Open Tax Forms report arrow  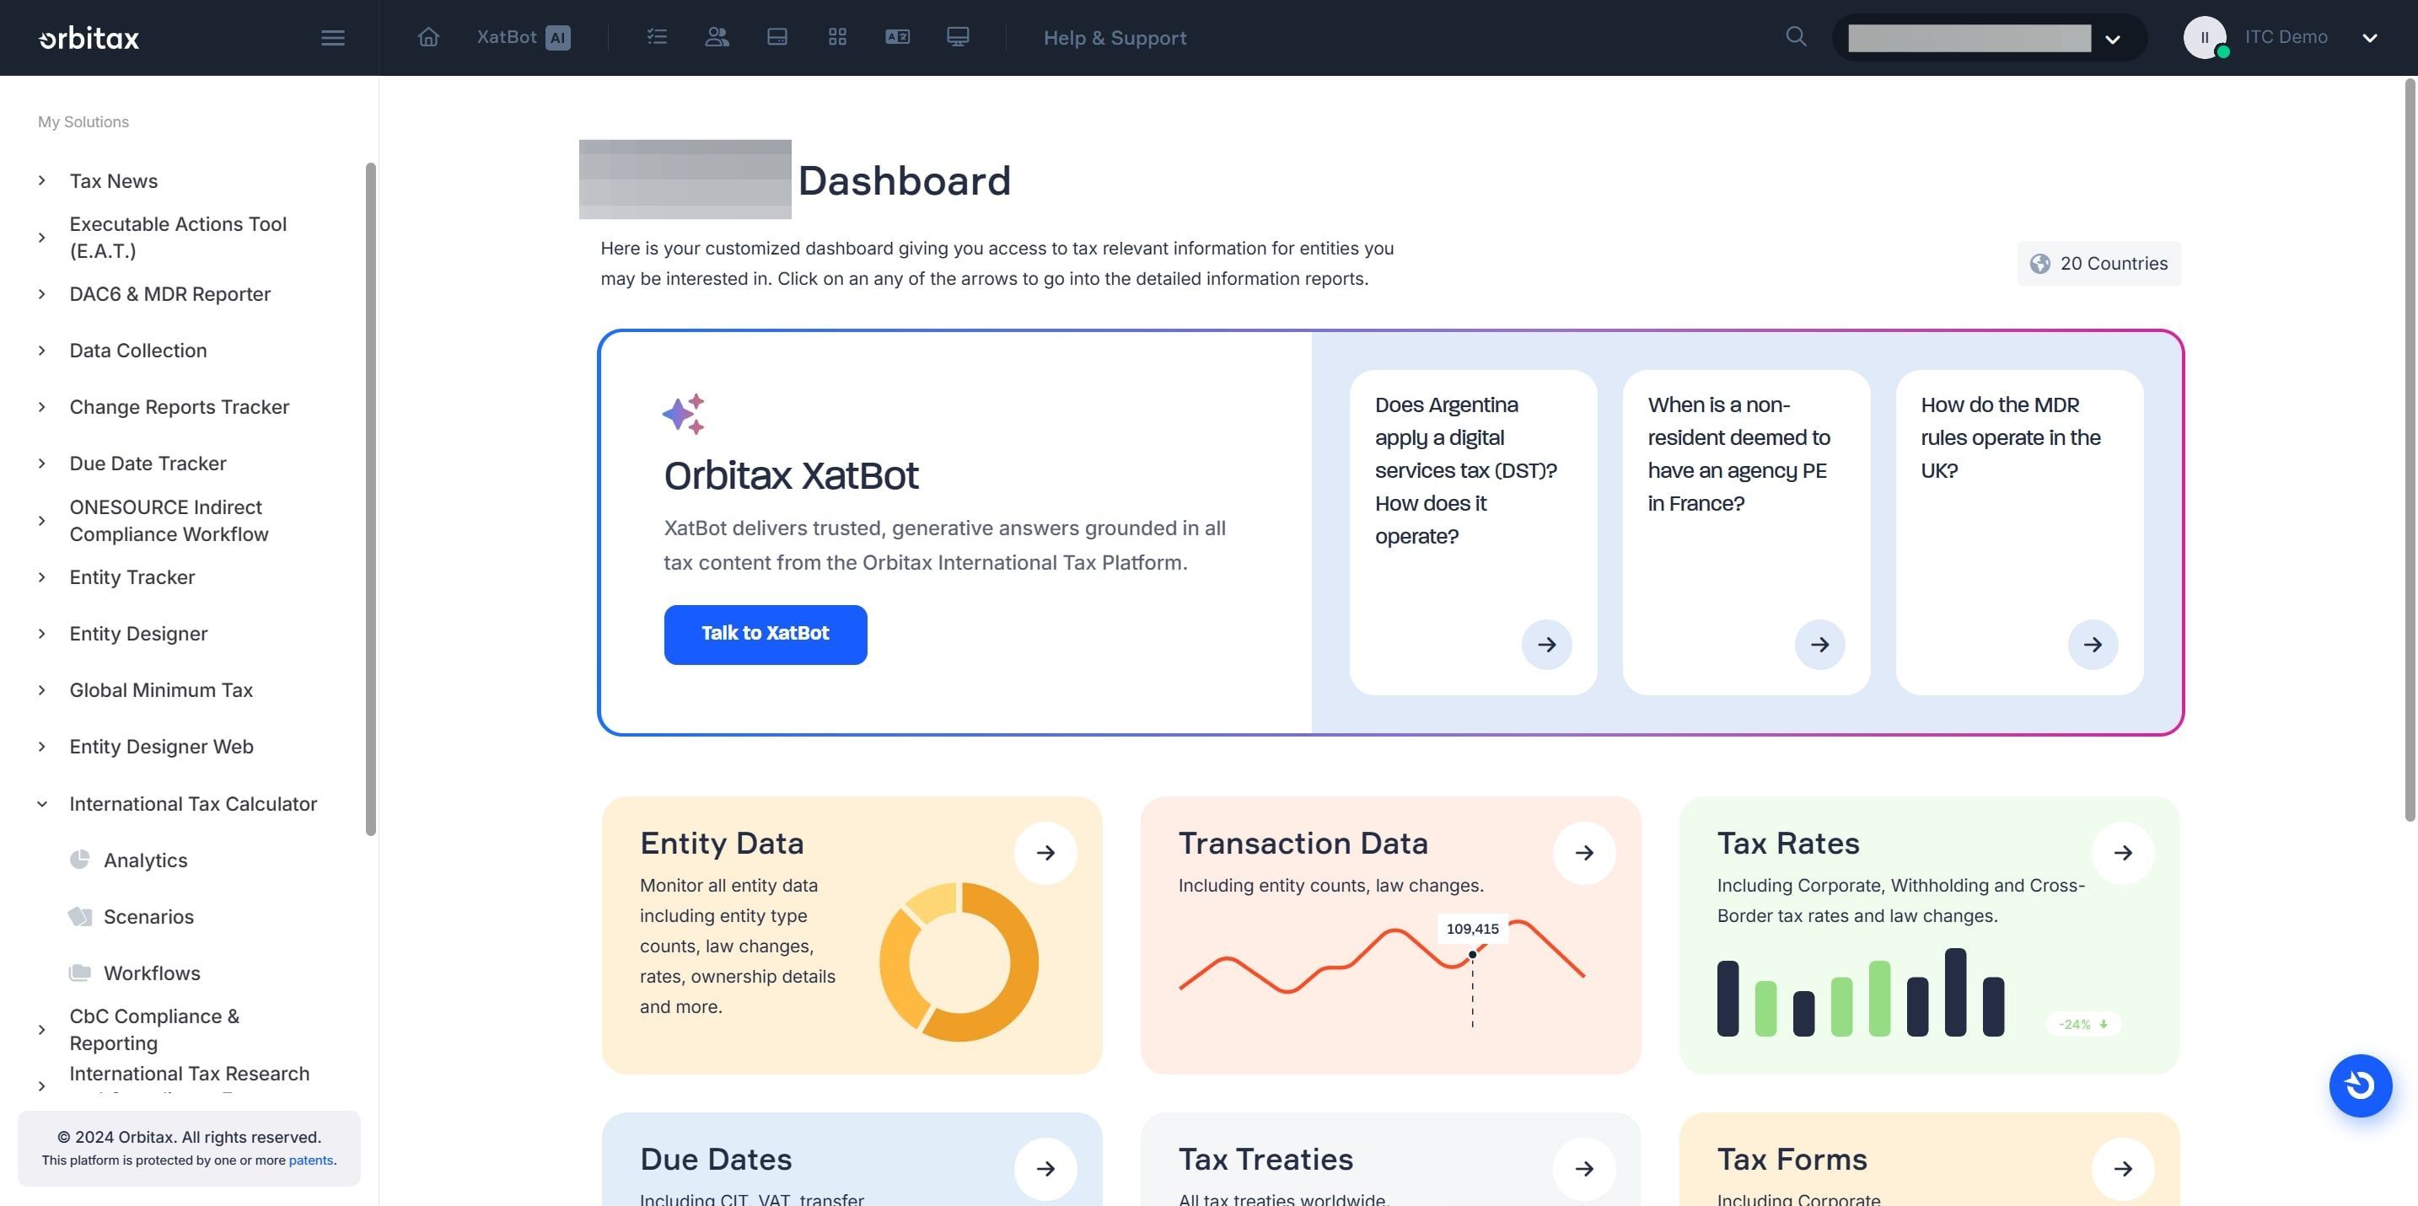click(2122, 1168)
